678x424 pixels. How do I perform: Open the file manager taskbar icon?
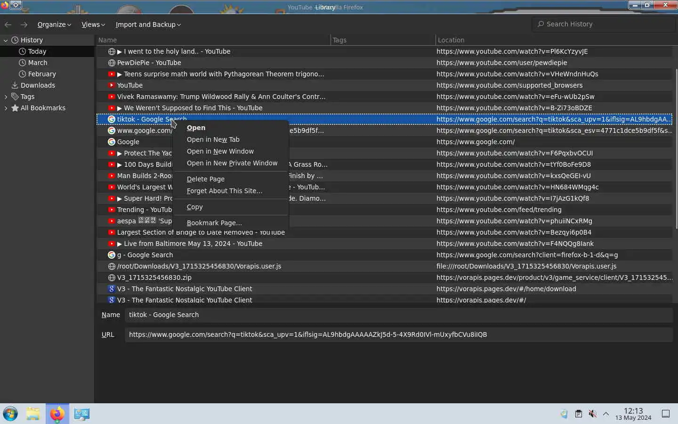point(33,414)
